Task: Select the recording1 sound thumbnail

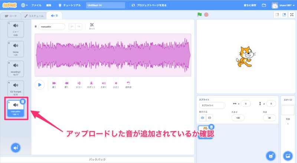Action: (x=16, y=69)
